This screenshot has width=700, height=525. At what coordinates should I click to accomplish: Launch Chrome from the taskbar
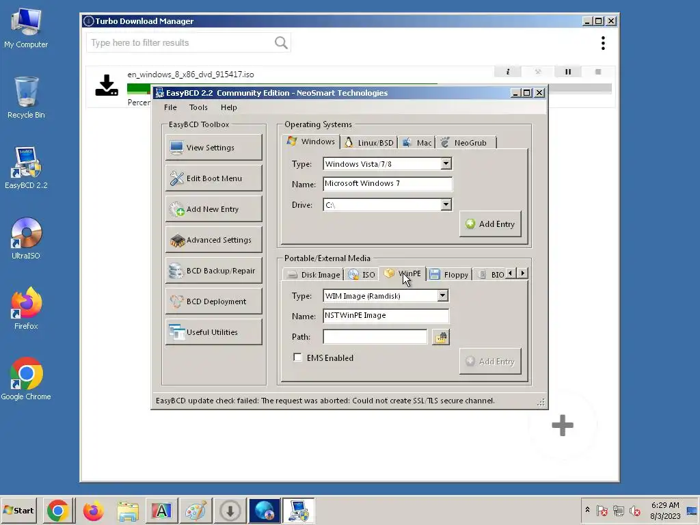click(x=58, y=511)
